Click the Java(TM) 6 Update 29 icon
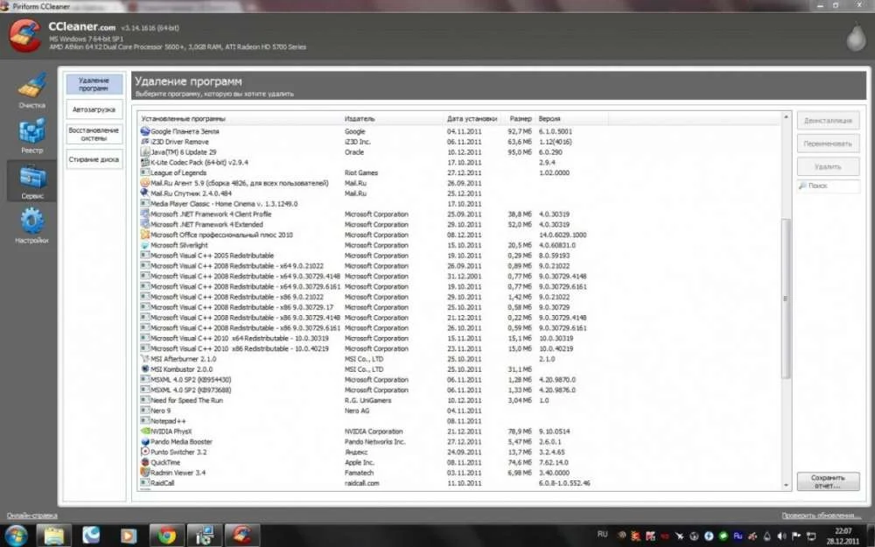Image resolution: width=875 pixels, height=547 pixels. pyautogui.click(x=145, y=151)
